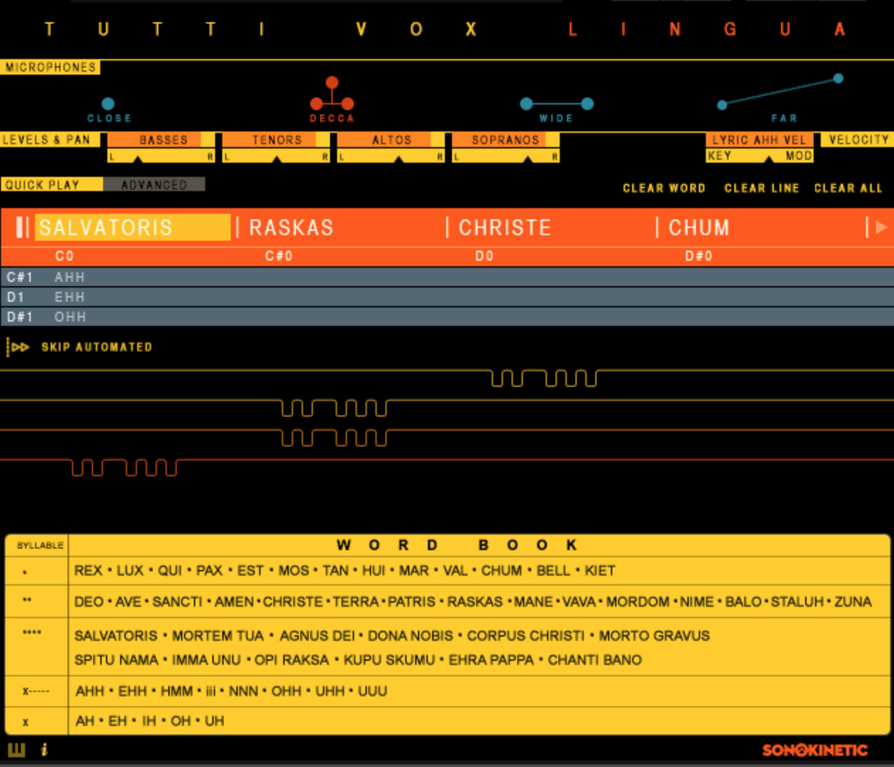The image size is (894, 767).
Task: Open the info icon at bottom
Action: coord(44,749)
